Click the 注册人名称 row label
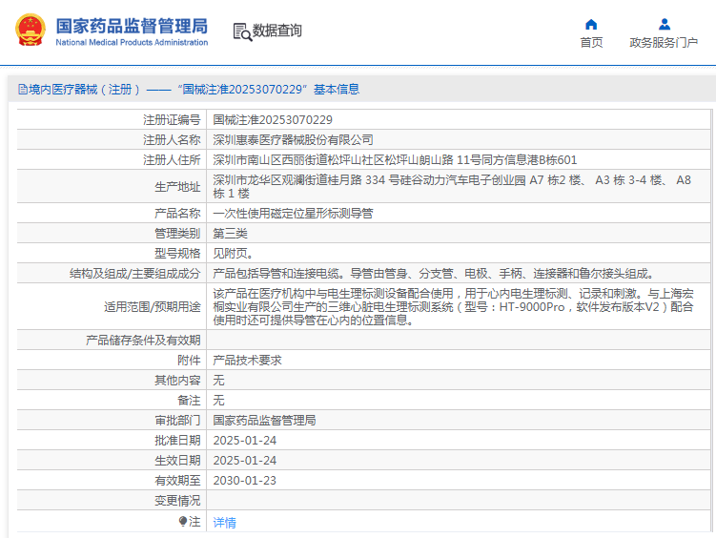This screenshot has height=538, width=716. (x=172, y=140)
